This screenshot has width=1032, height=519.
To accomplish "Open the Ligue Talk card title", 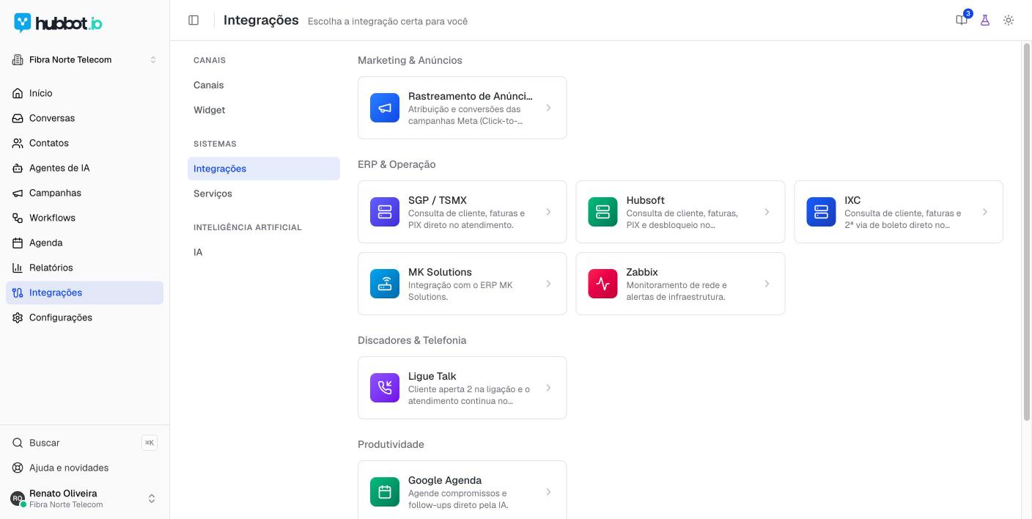I will pyautogui.click(x=432, y=376).
